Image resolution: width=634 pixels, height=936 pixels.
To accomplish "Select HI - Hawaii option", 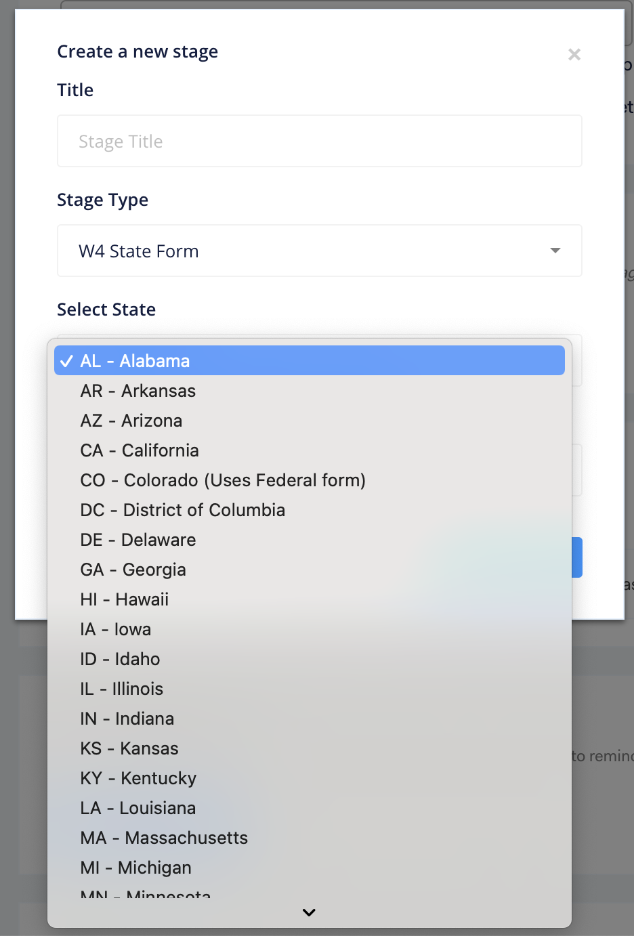I will click(x=125, y=599).
